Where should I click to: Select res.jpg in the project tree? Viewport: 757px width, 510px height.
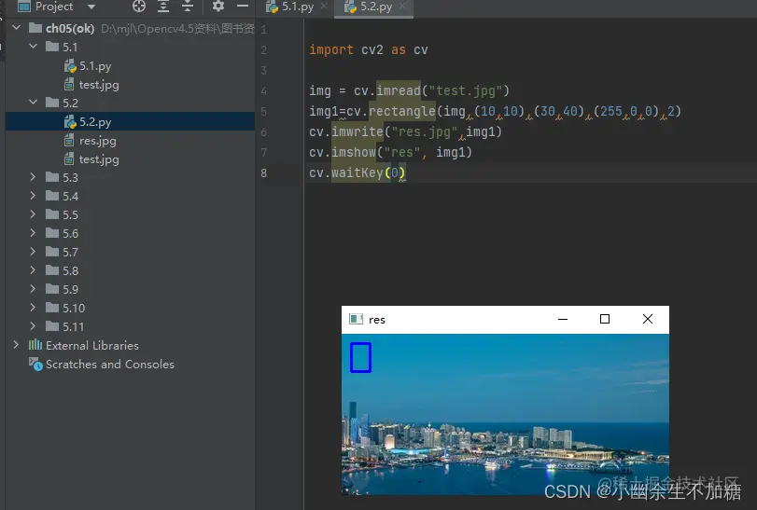[97, 141]
